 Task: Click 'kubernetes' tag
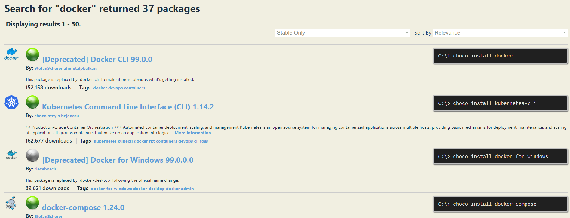click(105, 141)
